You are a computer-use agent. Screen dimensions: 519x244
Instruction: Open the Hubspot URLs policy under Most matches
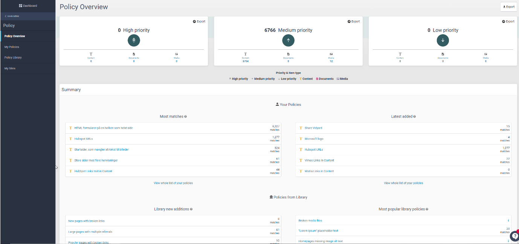point(84,139)
